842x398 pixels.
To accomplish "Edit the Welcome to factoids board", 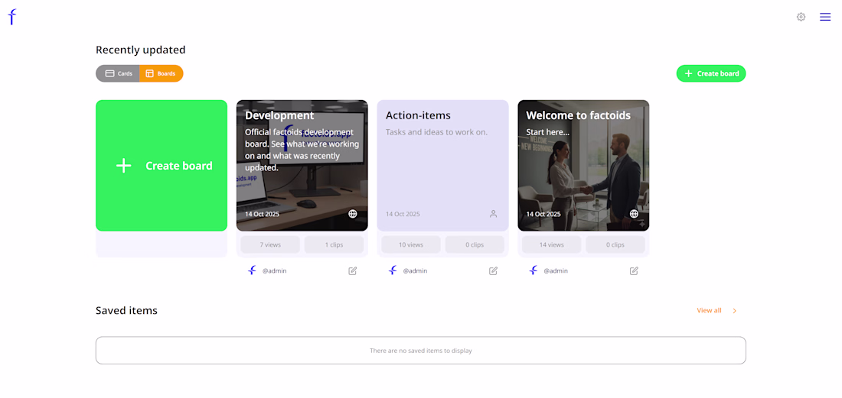I will point(635,270).
